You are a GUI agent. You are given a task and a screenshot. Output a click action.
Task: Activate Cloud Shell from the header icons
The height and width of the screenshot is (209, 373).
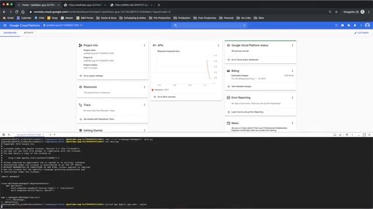click(336, 26)
